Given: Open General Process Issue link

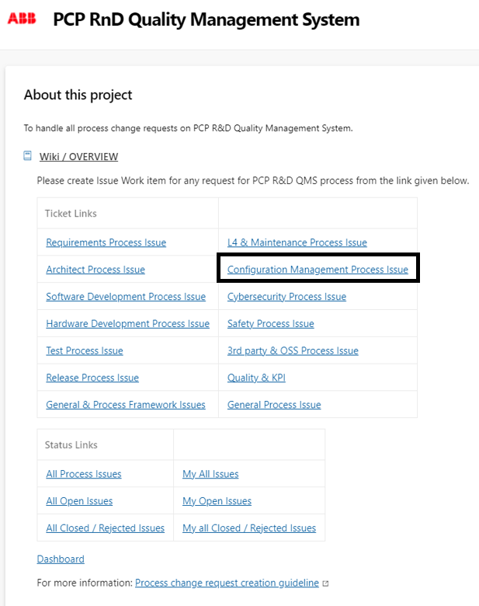Looking at the screenshot, I should point(274,405).
